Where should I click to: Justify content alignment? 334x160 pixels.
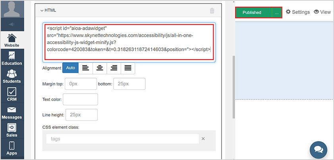(128, 68)
